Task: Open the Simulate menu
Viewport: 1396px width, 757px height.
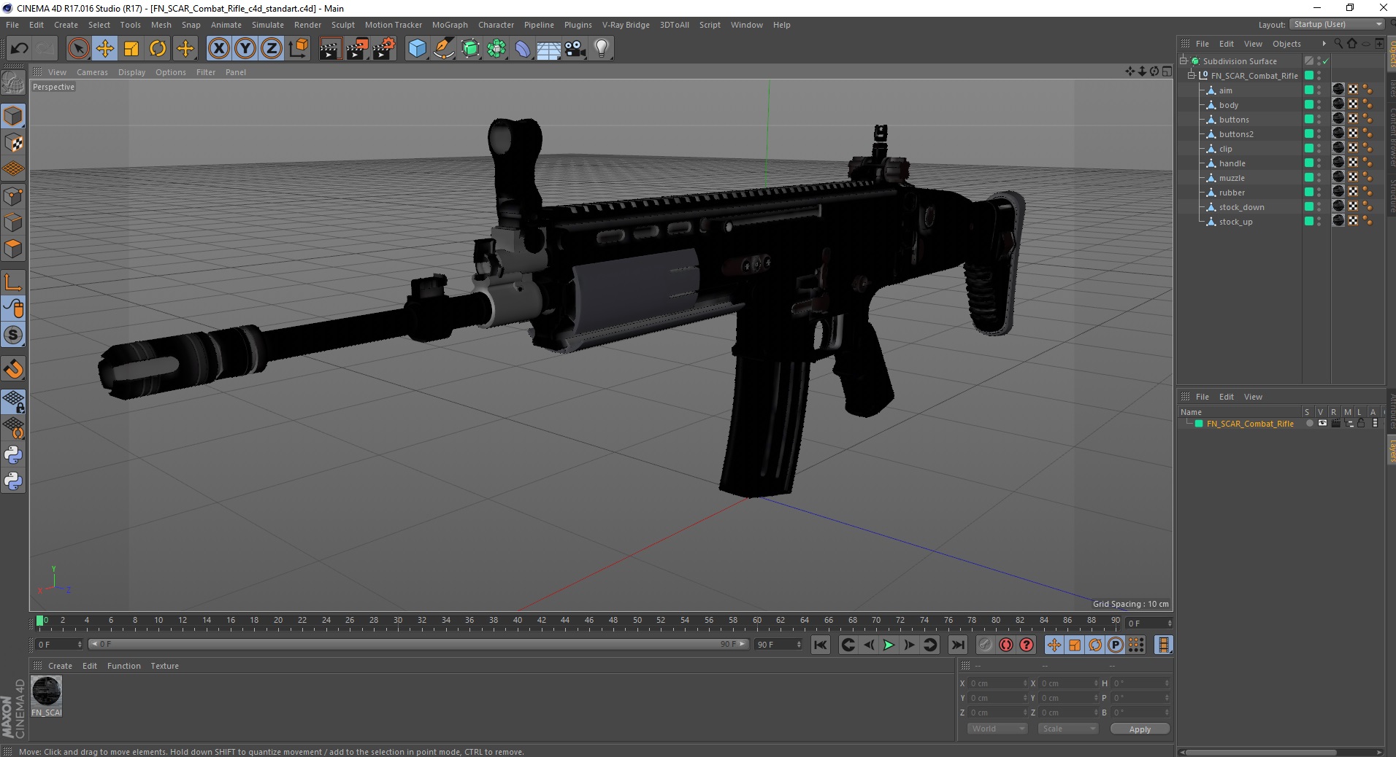Action: 268,25
